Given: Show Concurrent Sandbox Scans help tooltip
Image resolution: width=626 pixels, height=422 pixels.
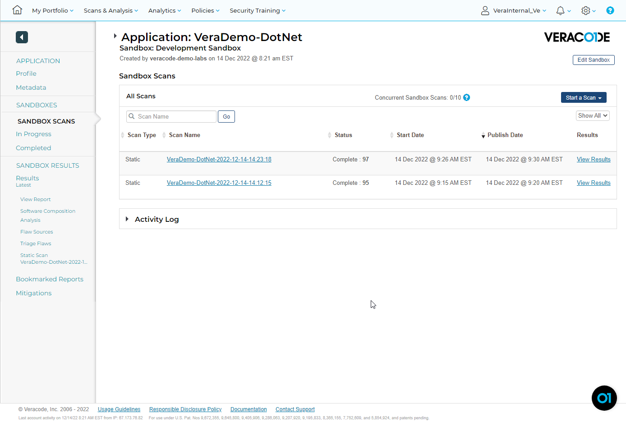Looking at the screenshot, I should [467, 97].
